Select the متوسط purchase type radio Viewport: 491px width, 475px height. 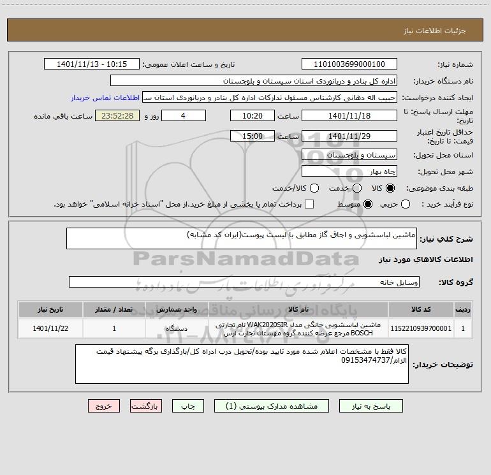point(368,205)
